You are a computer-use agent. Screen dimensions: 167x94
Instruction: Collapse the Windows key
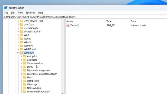pyautogui.click(x=18, y=53)
